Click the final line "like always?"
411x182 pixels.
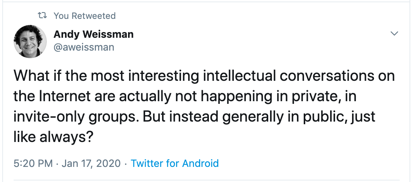tap(53, 137)
